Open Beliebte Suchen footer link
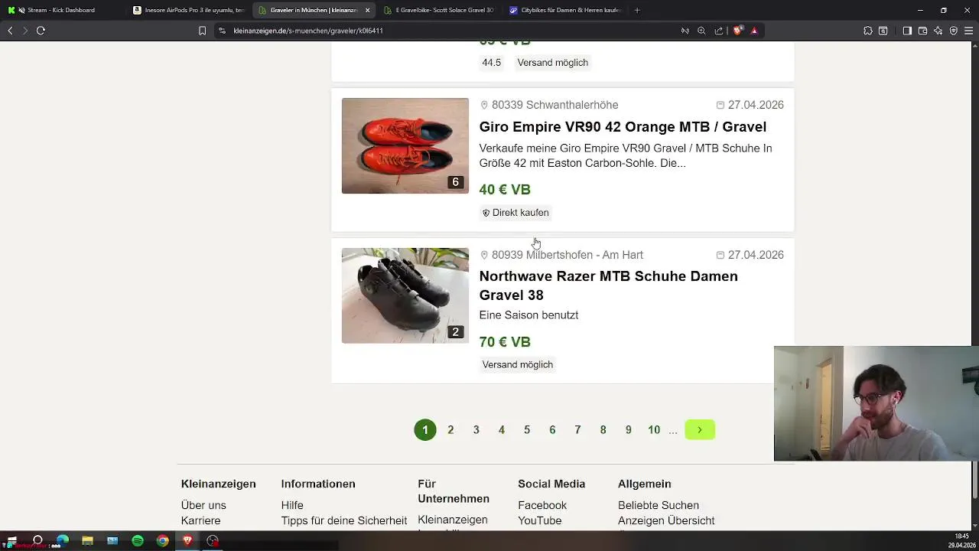 (659, 505)
